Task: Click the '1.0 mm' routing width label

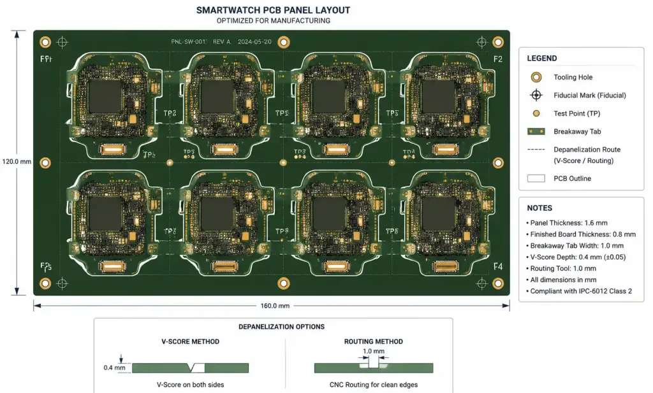Action: click(374, 352)
